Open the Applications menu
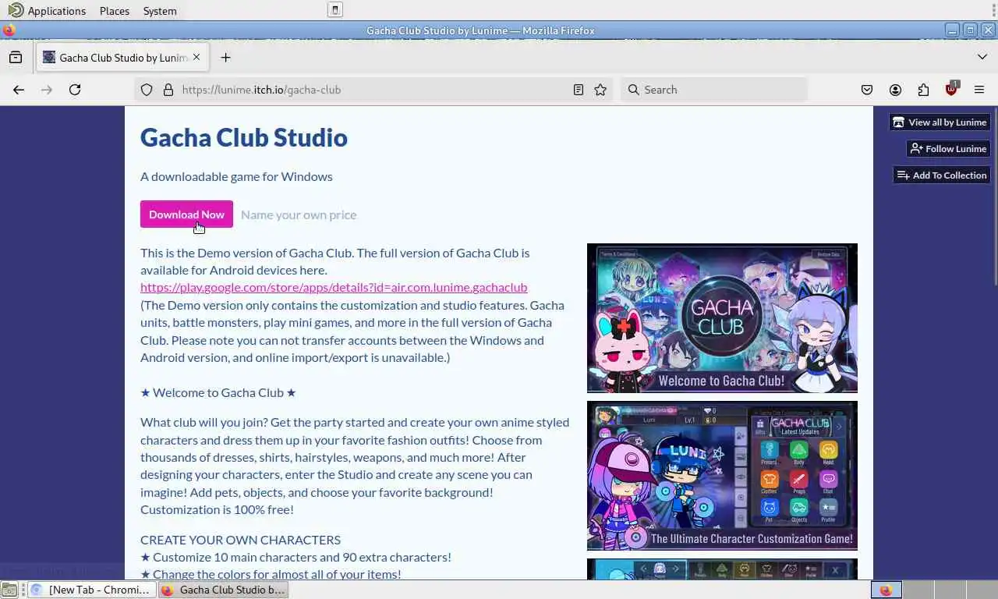The height and width of the screenshot is (599, 998). tap(48, 11)
